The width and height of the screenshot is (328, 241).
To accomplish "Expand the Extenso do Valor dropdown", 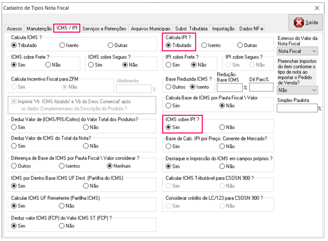I will pos(297,51).
